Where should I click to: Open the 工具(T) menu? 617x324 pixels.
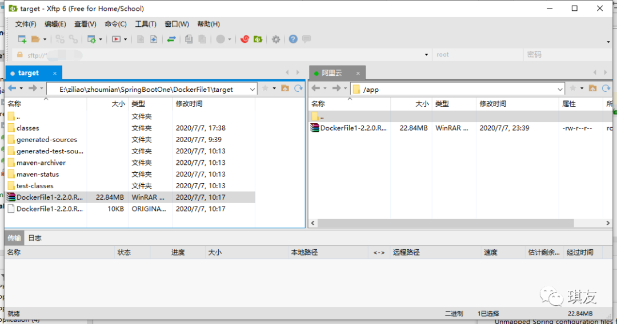point(146,25)
